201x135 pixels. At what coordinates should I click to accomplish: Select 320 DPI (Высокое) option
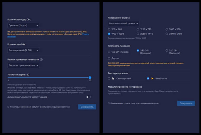pyautogui.click(x=167, y=50)
